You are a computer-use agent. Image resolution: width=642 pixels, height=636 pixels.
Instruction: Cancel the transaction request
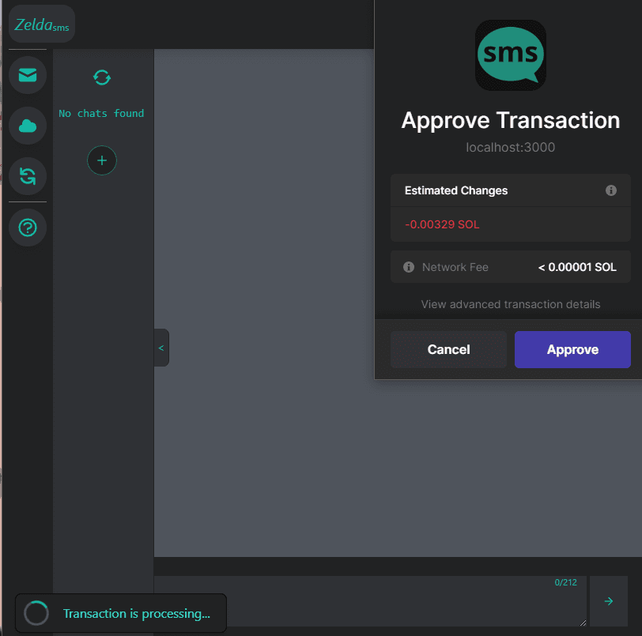tap(448, 349)
